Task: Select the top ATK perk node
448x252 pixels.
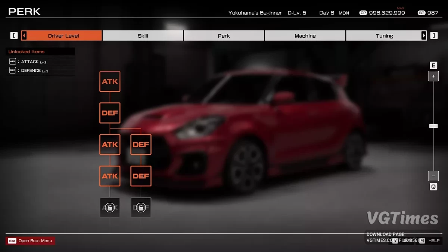Action: point(109,81)
